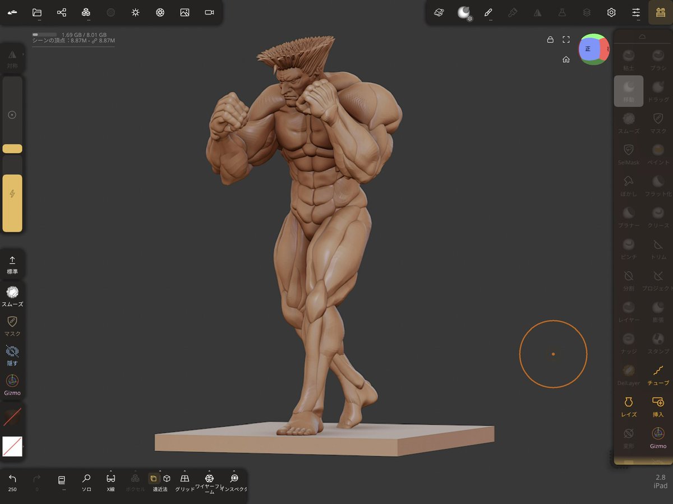Open the white alpha swatch with red slash
This screenshot has width=673, height=504.
tap(12, 446)
